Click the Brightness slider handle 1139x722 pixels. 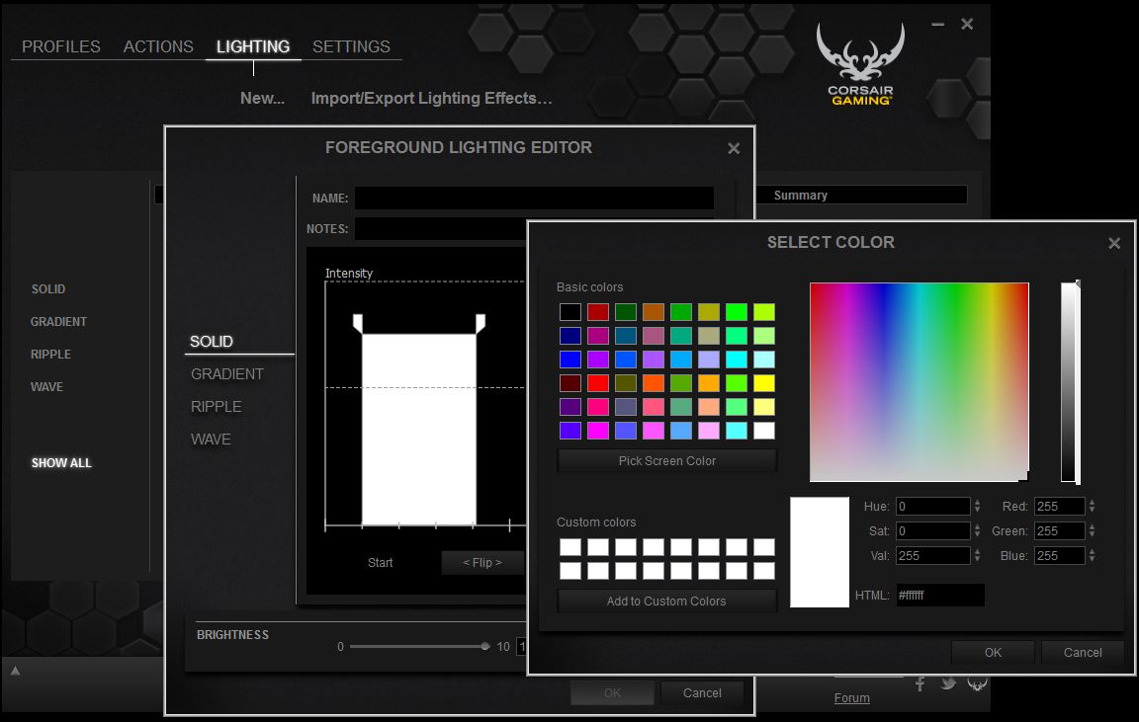(484, 647)
